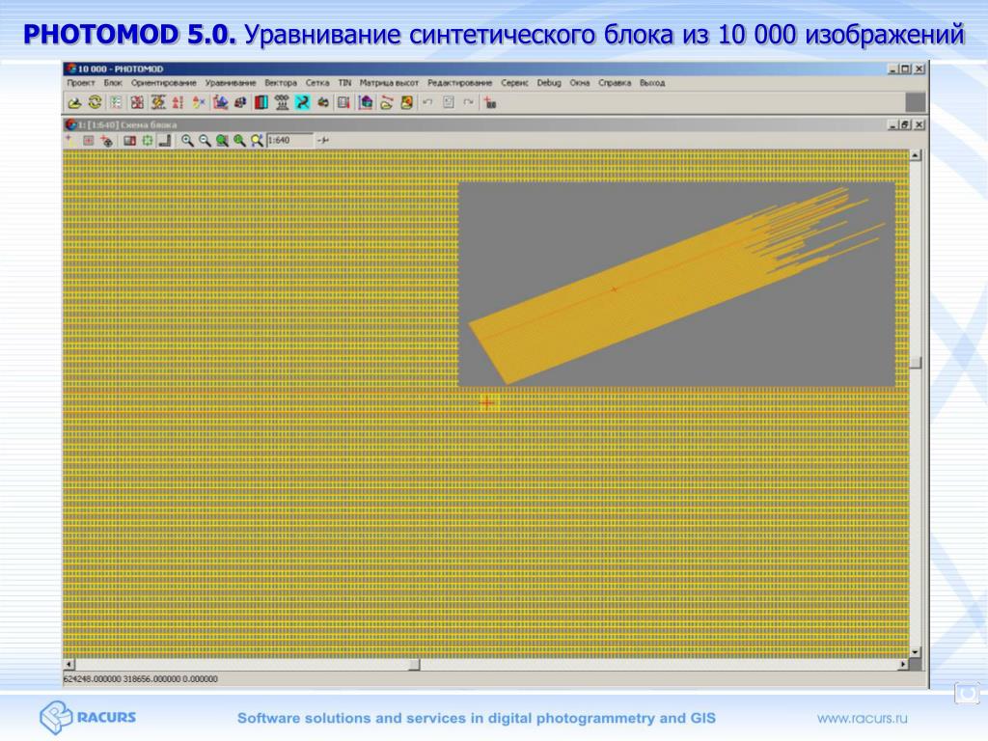Click the vertical scrollbar down arrow
This screenshot has width=988, height=741.
(x=916, y=652)
